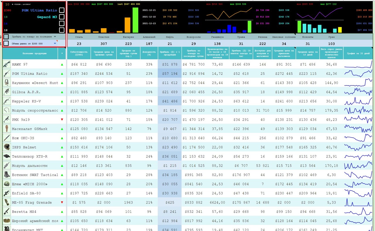The height and width of the screenshot is (231, 375).
Task: Select the Прибыль [$] с 1 продукции header
Action: click(170, 53)
